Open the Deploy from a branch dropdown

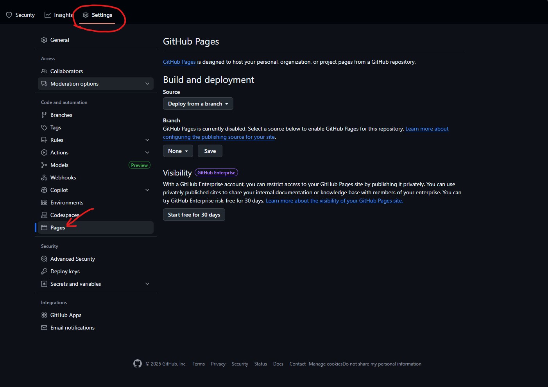(198, 104)
